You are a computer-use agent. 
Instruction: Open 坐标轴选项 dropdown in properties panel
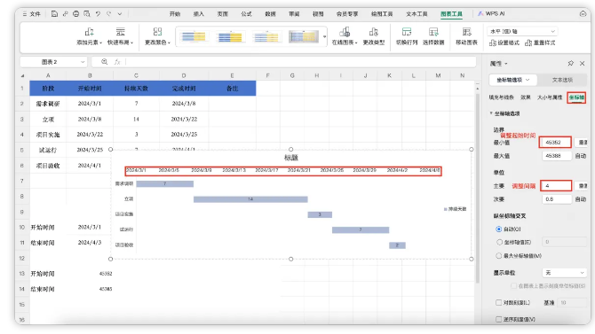point(512,80)
